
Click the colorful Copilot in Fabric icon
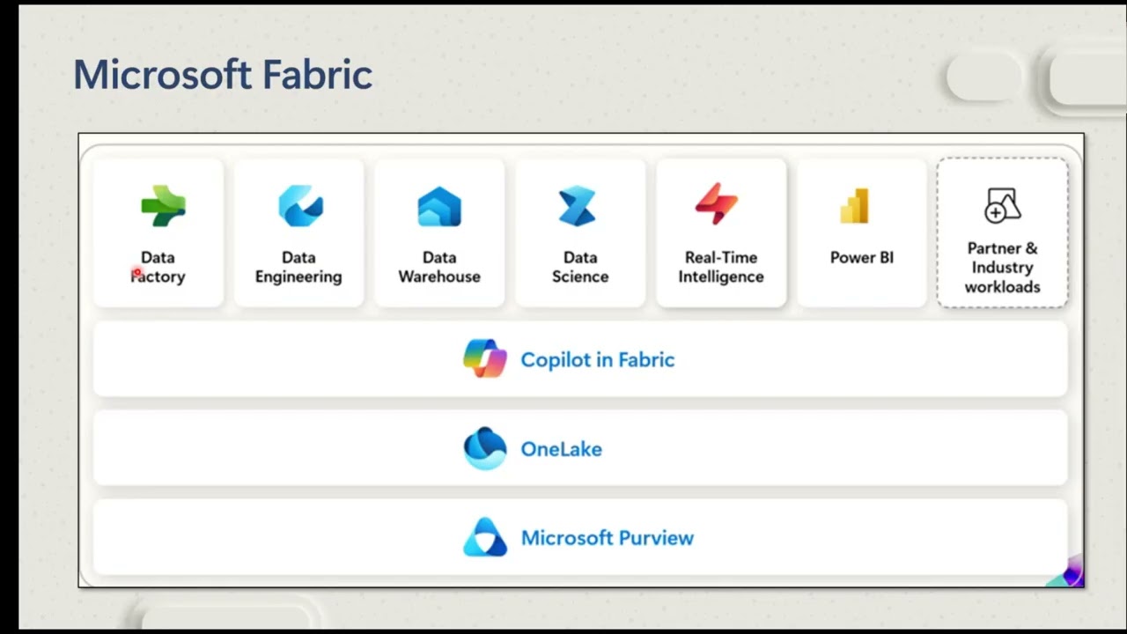[x=485, y=358]
